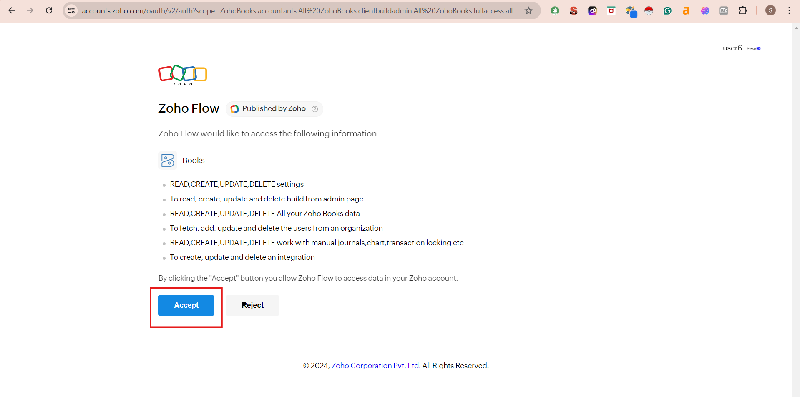The height and width of the screenshot is (397, 800).
Task: Open the orange letter 'a' extension
Action: 686,10
